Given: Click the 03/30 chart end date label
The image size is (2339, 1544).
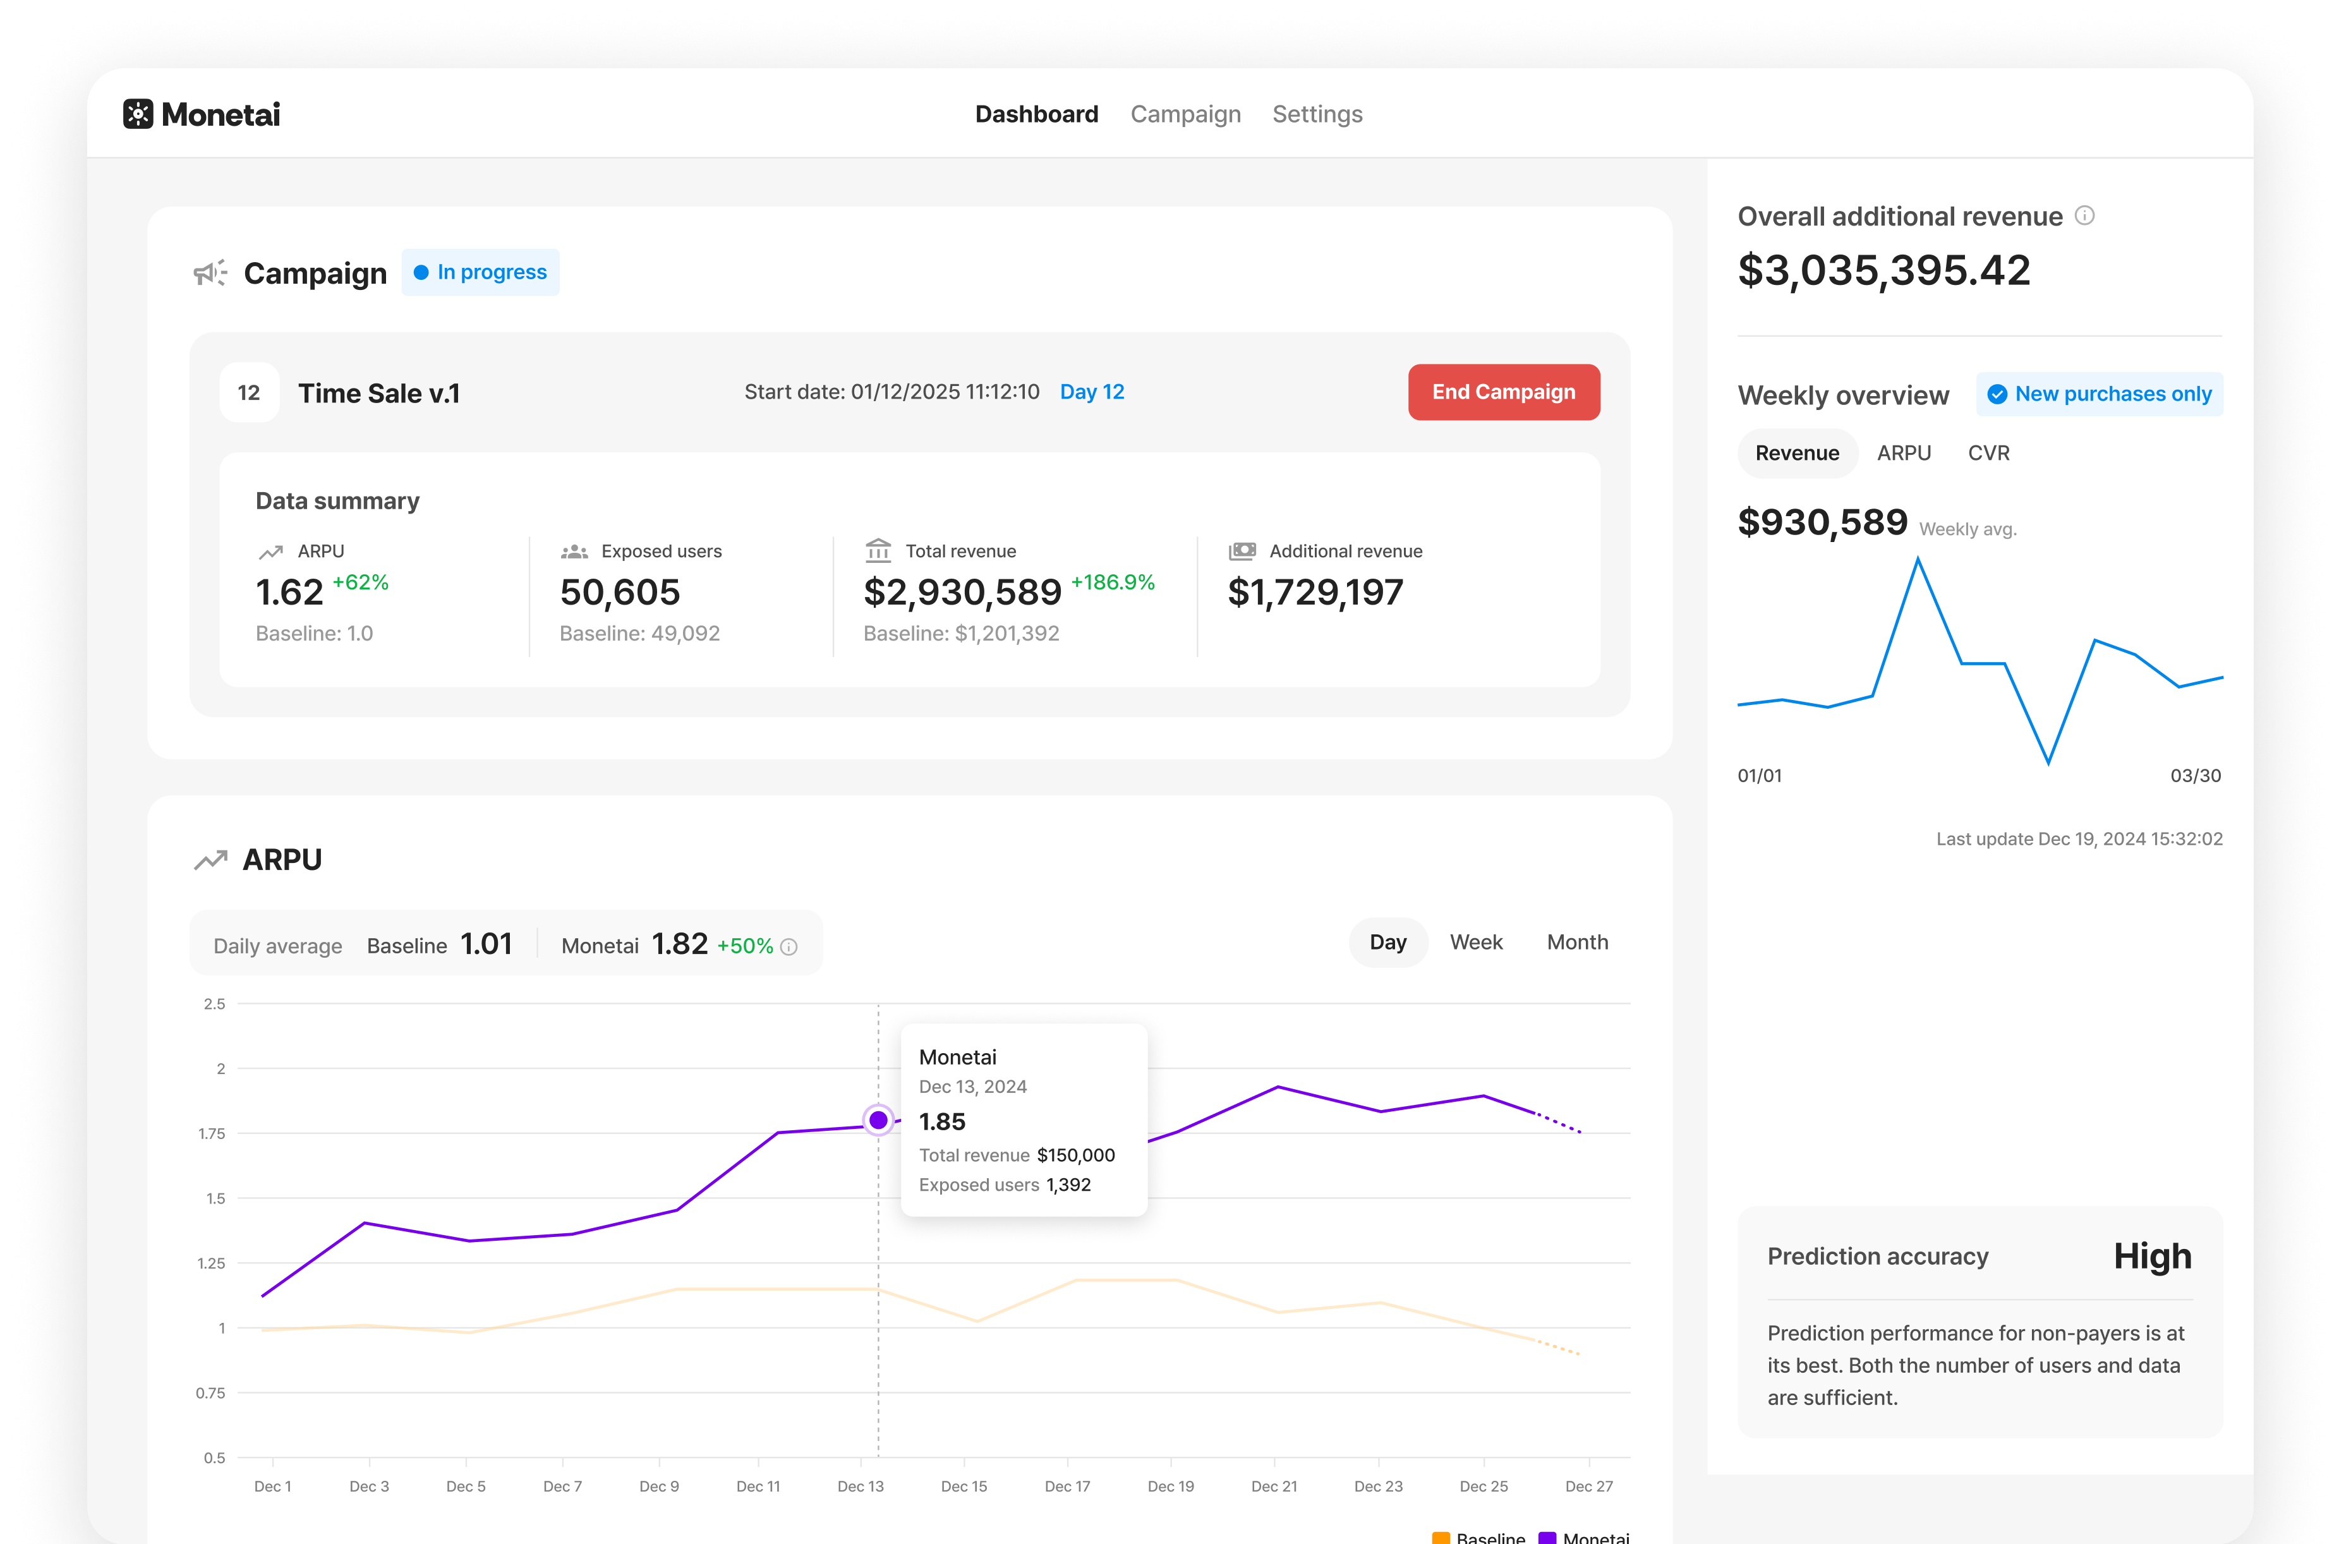Looking at the screenshot, I should click(x=2196, y=776).
